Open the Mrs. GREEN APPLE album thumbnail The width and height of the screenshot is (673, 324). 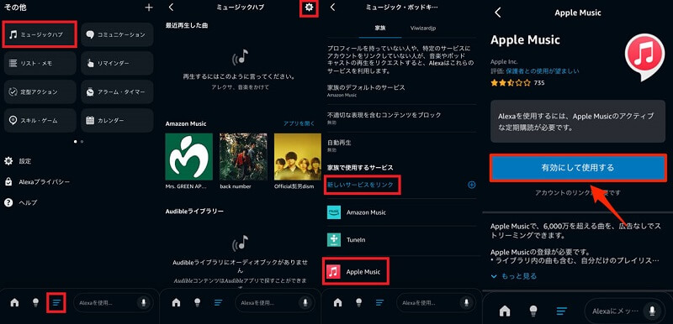click(188, 157)
